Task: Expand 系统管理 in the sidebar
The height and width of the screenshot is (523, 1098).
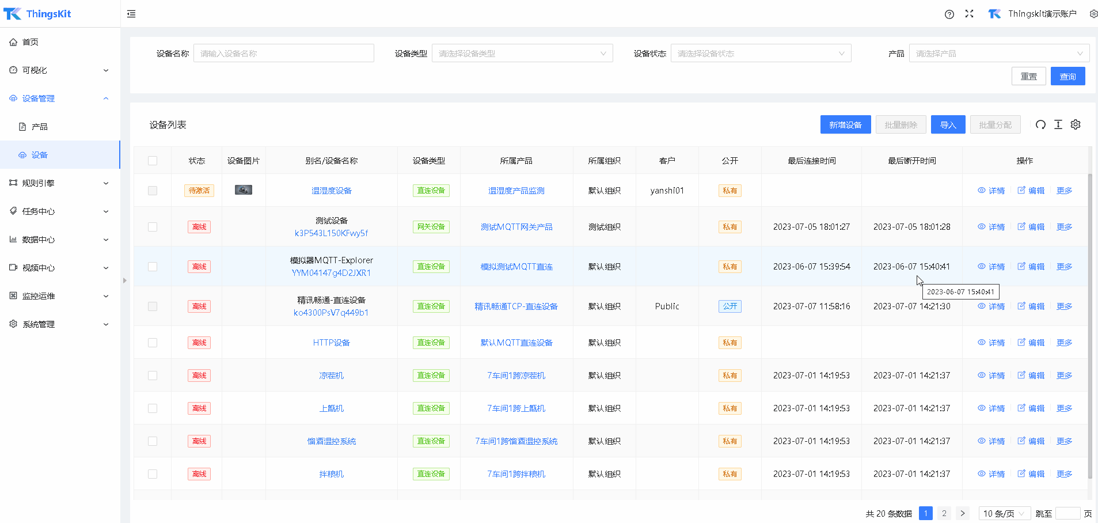Action: click(x=60, y=324)
